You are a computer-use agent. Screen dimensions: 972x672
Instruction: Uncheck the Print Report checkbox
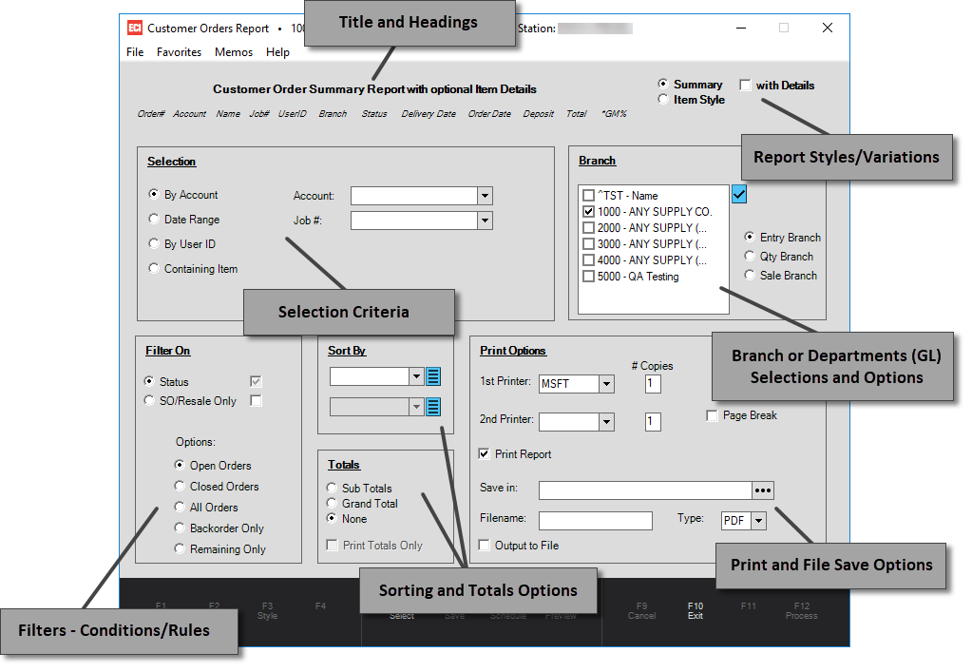pos(485,453)
